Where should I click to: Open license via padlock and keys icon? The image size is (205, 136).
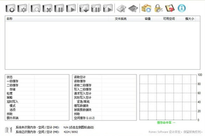[158, 8]
